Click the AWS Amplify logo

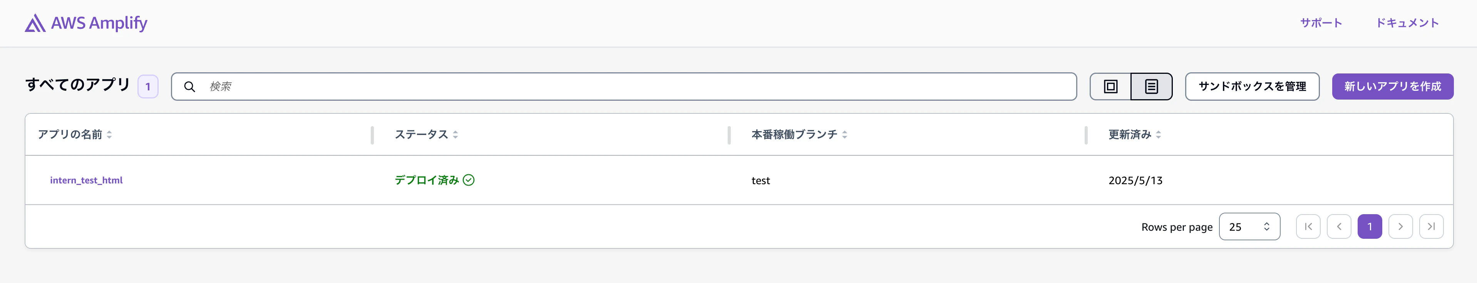click(86, 23)
